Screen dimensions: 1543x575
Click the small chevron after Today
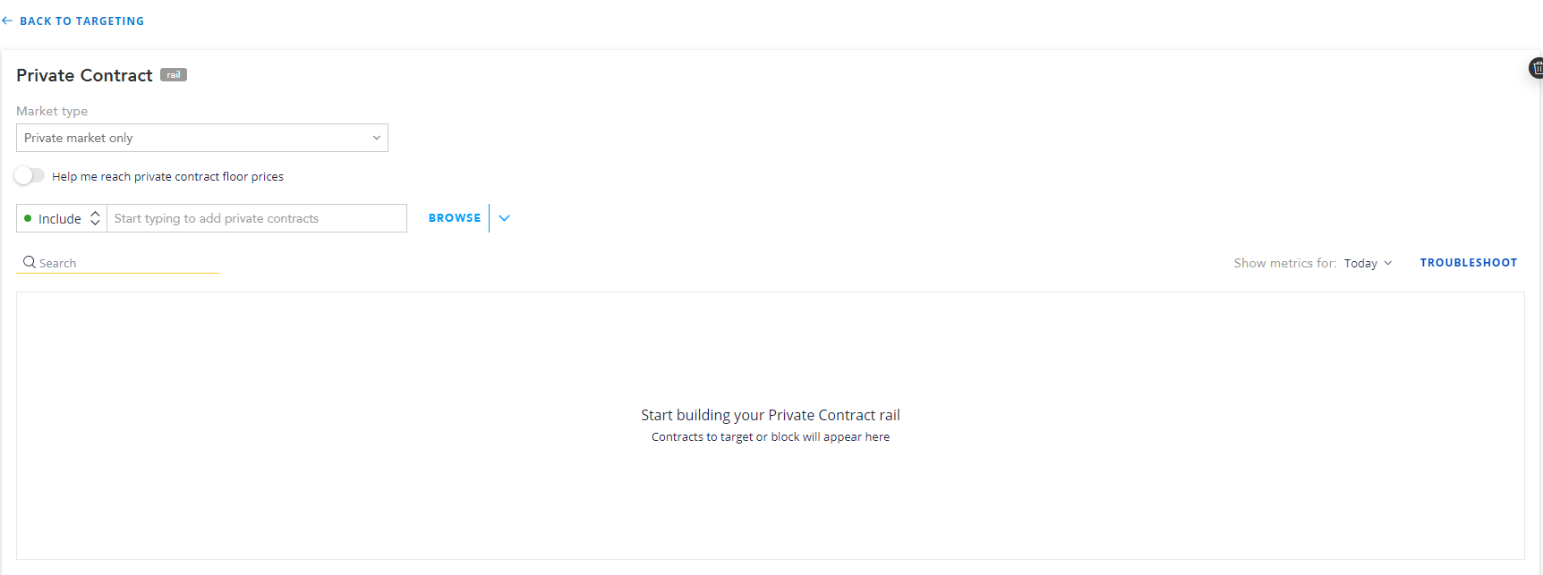pos(1388,263)
